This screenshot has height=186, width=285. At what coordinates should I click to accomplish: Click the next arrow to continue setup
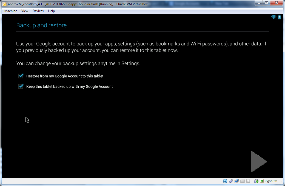(x=259, y=161)
